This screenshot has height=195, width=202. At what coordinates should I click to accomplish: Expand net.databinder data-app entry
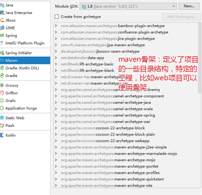coord(56,58)
